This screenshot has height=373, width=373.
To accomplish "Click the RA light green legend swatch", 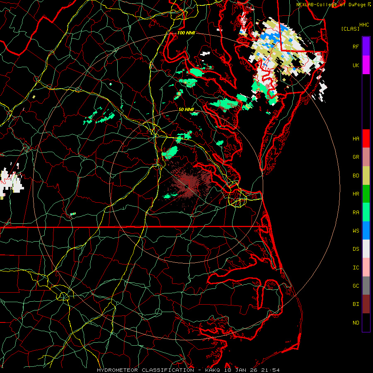I will point(366,212).
